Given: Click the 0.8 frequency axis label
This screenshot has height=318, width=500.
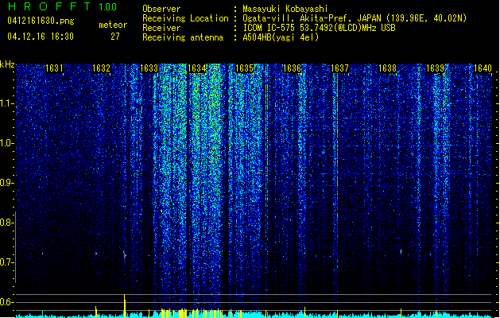Looking at the screenshot, I should click(6, 223).
